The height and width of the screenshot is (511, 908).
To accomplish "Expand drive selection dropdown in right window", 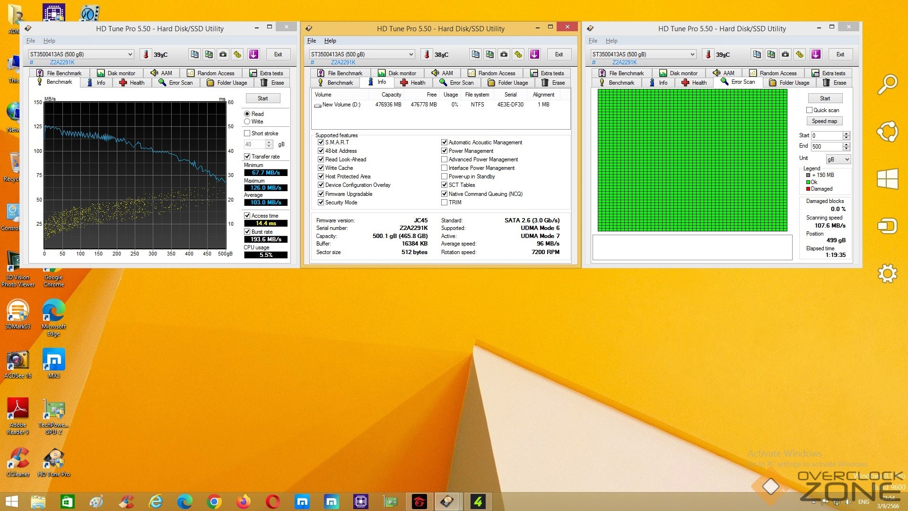I will tap(692, 54).
